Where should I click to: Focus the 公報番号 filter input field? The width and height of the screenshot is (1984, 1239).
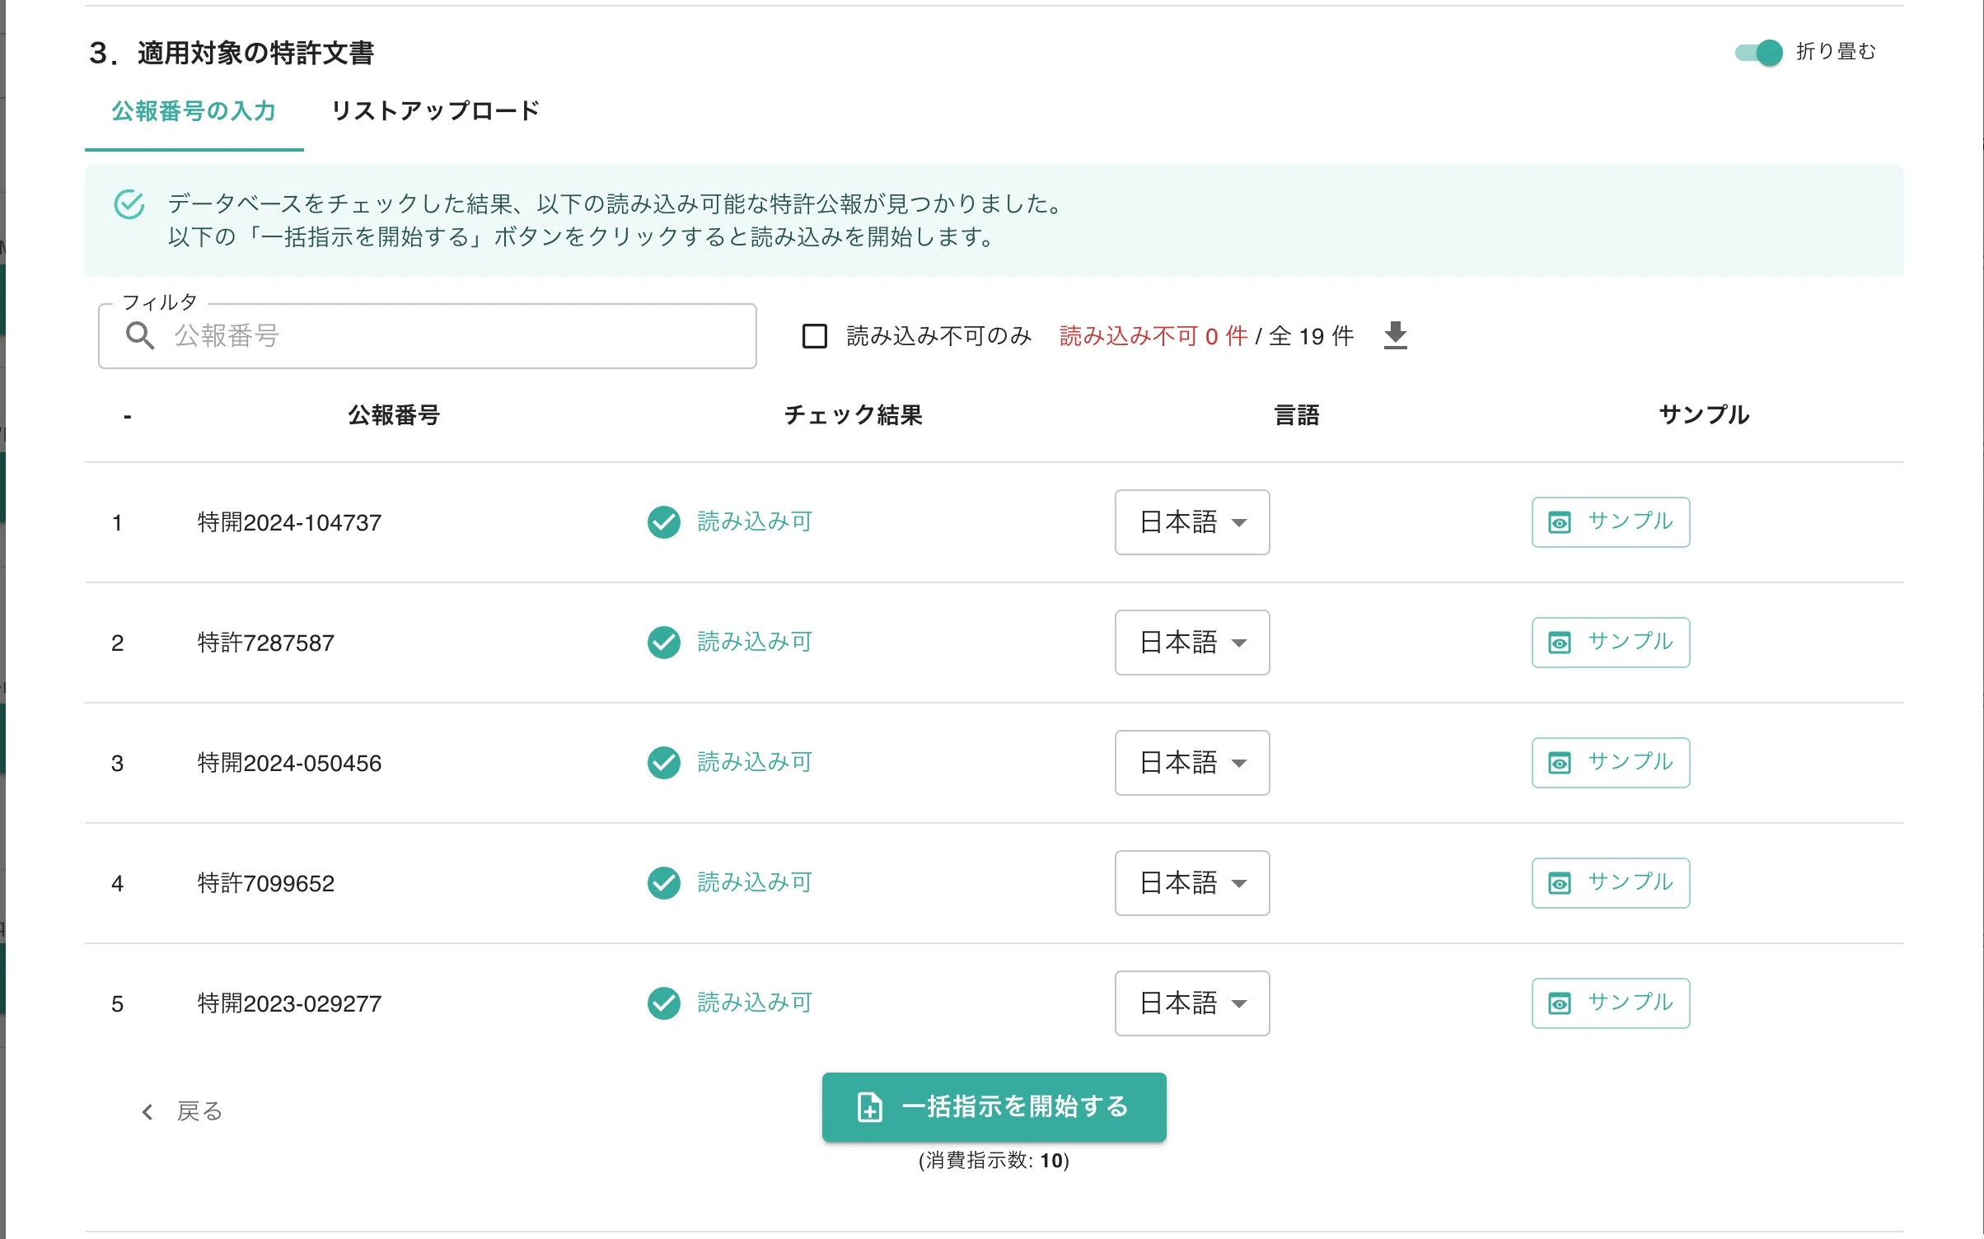pos(427,335)
